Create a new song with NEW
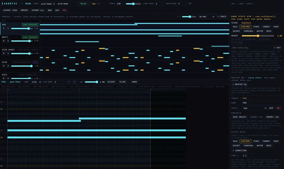This screenshot has height=169, width=284. click(50, 10)
